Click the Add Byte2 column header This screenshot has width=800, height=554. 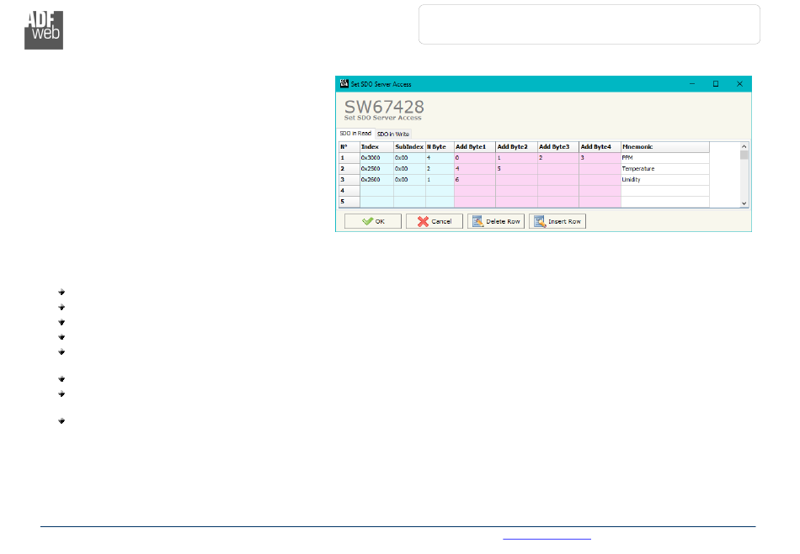[516, 146]
